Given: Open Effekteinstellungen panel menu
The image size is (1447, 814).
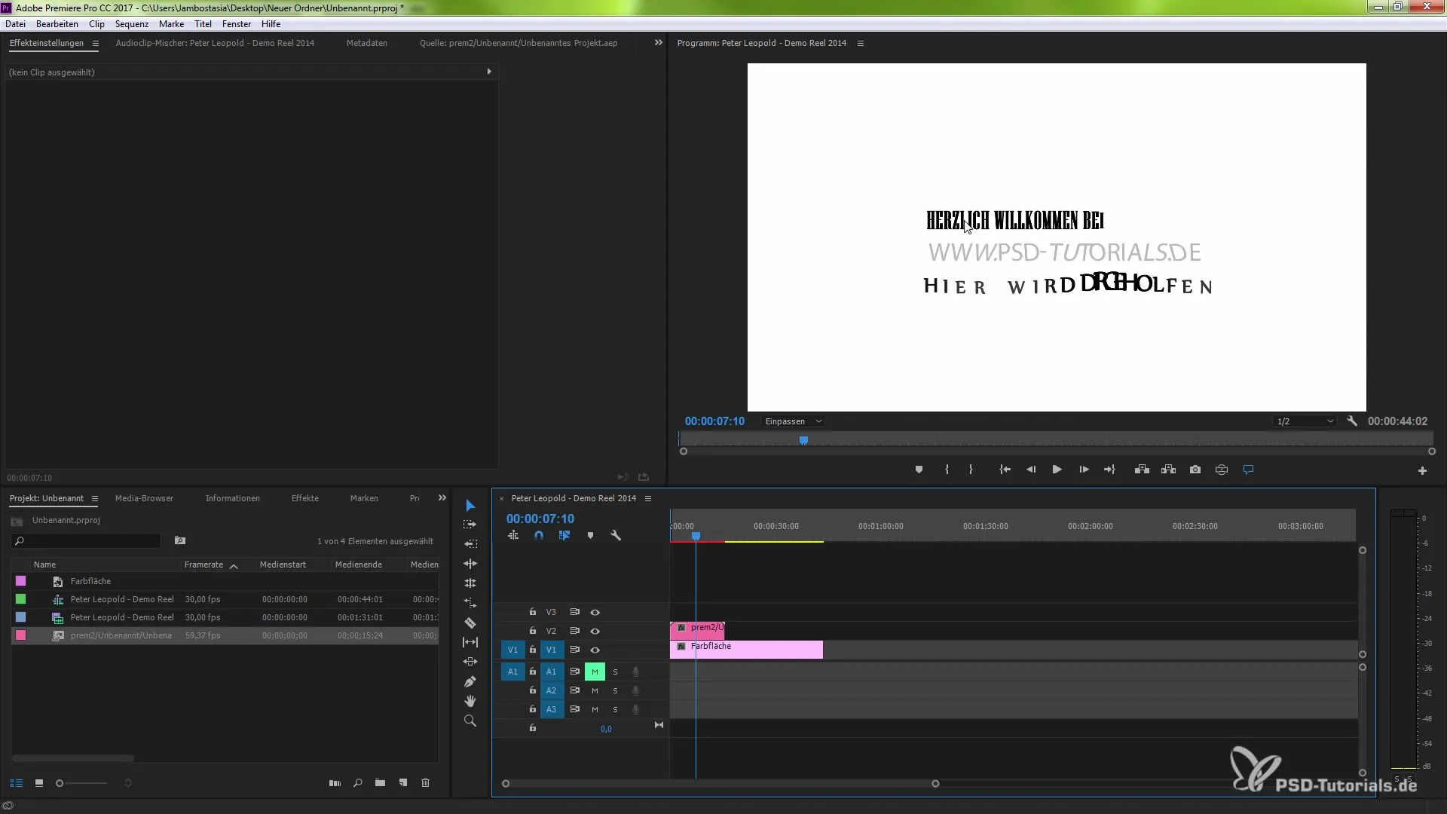Looking at the screenshot, I should pos(95,44).
